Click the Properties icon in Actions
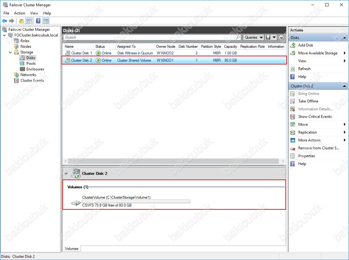 tap(293, 156)
